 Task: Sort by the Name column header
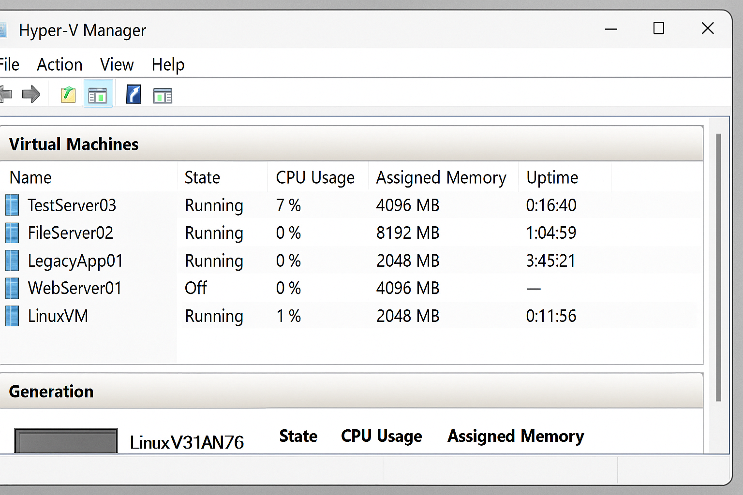tap(89, 177)
